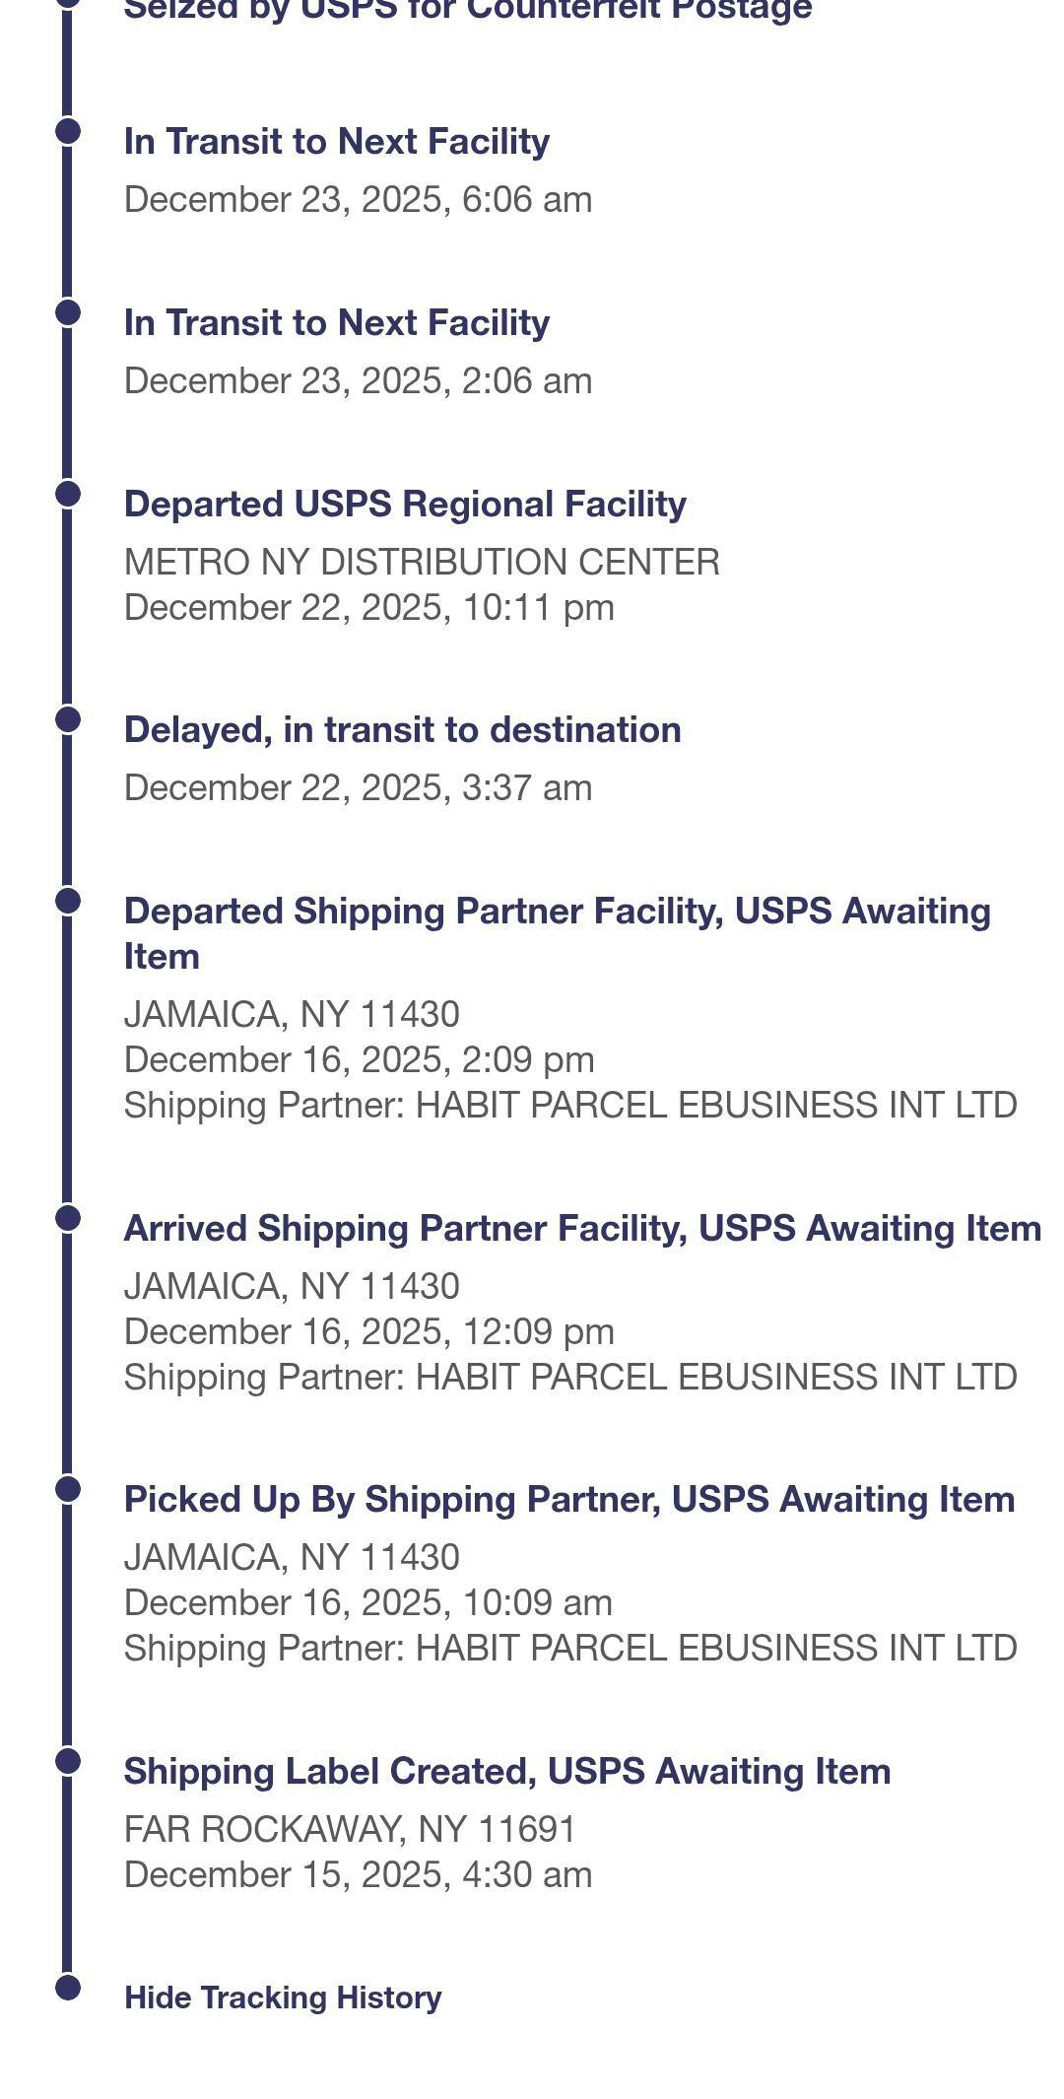Select the METRO NY DISTRIBUTION CENTER text

coord(422,562)
